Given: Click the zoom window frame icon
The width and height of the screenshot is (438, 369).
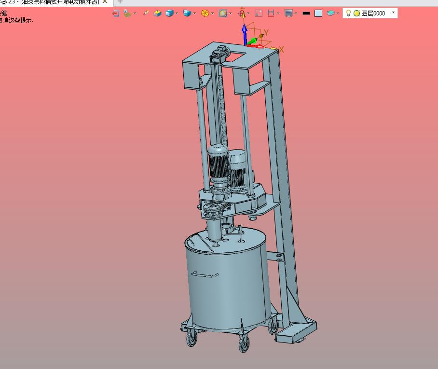Looking at the screenshot, I should tap(223, 13).
